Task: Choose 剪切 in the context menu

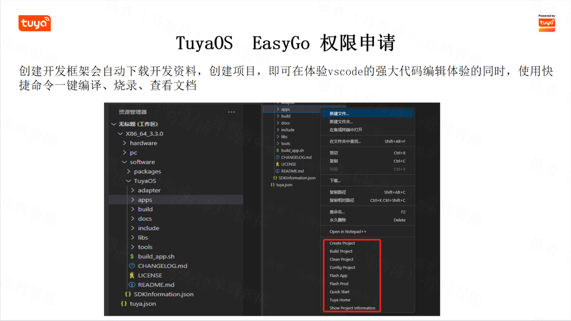Action: pos(367,153)
